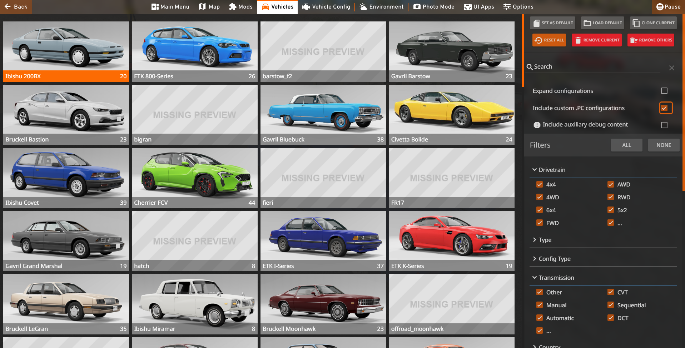
Task: Uncheck the 4WD drivetrain filter
Action: point(540,197)
